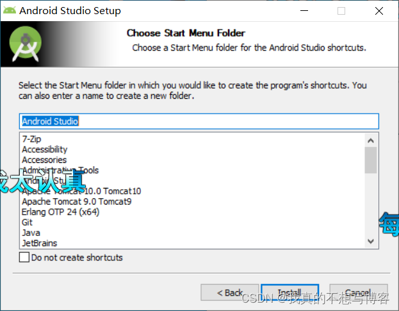Screen dimensions: 399x311
Task: Click the folder list scroll down arrow
Action: (371, 241)
